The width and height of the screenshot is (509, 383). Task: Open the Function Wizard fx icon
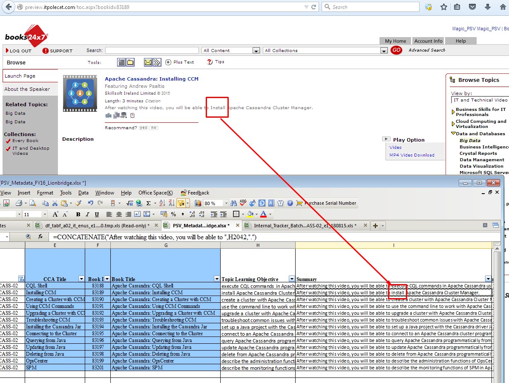pyautogui.click(x=40, y=237)
